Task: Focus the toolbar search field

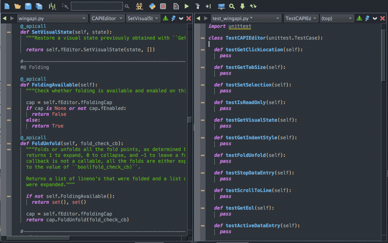Action: (x=97, y=6)
